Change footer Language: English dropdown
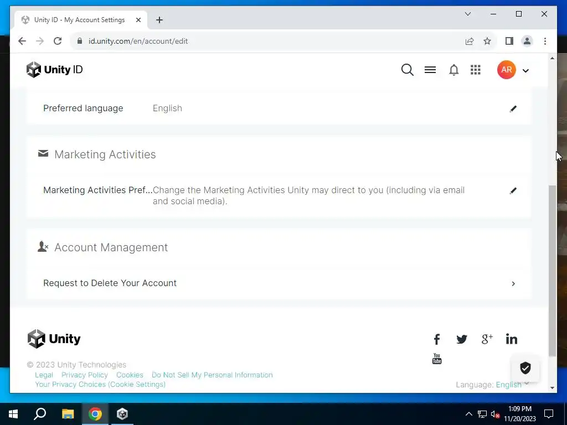567x425 pixels. (x=509, y=385)
